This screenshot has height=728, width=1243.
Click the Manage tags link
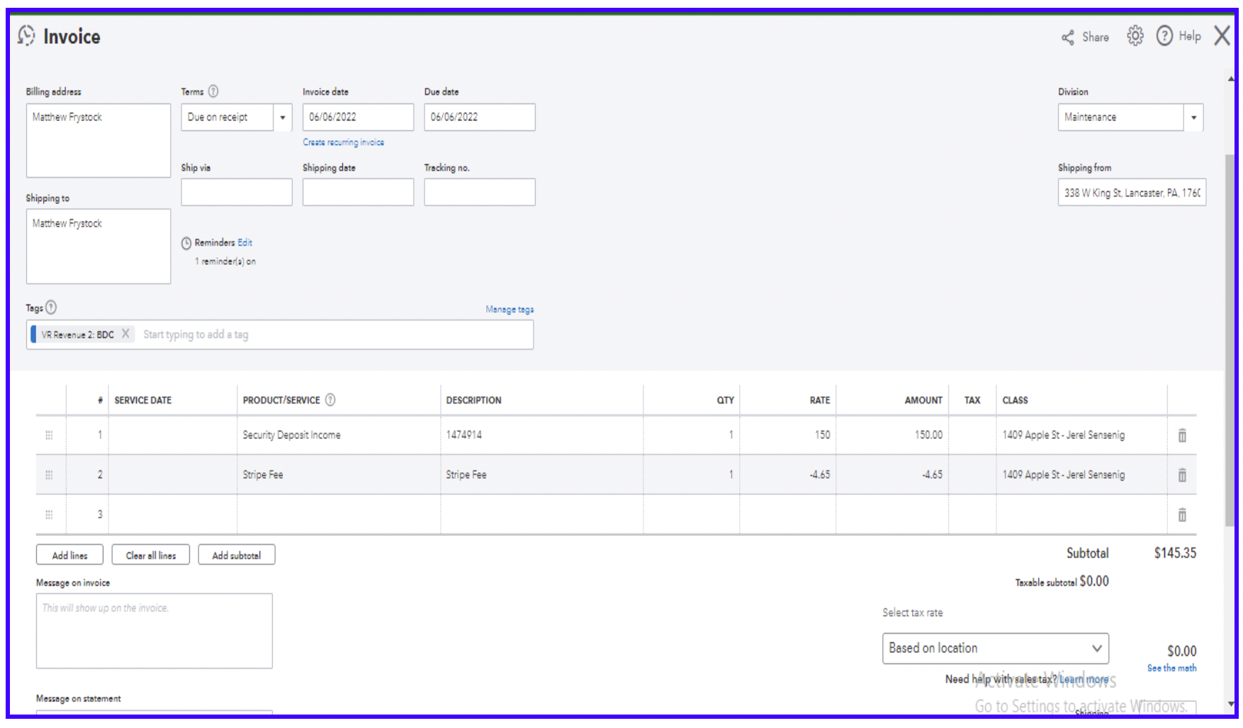coord(509,309)
